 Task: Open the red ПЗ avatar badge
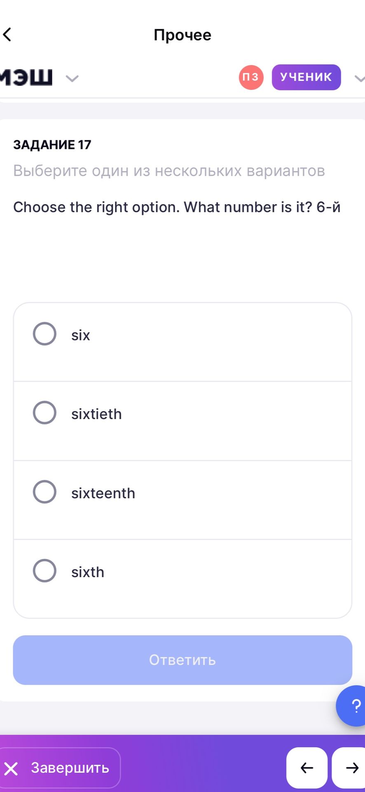pyautogui.click(x=251, y=77)
